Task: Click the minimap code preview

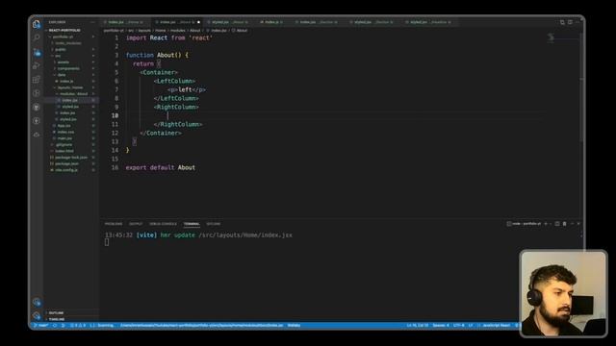Action: tap(552, 37)
